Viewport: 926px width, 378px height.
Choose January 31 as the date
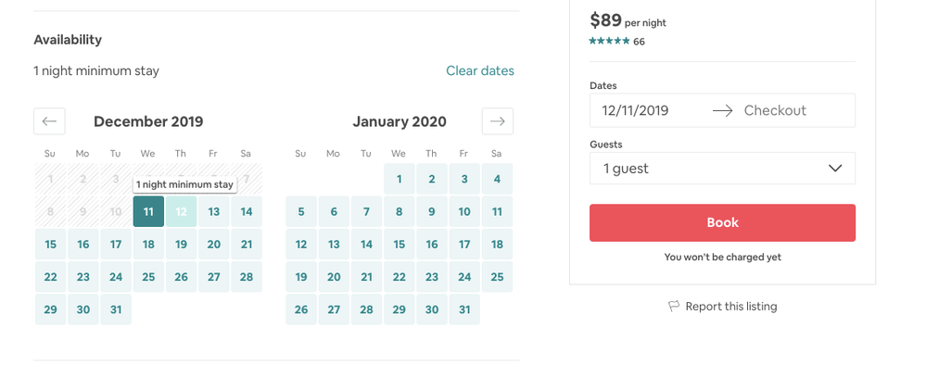click(464, 309)
